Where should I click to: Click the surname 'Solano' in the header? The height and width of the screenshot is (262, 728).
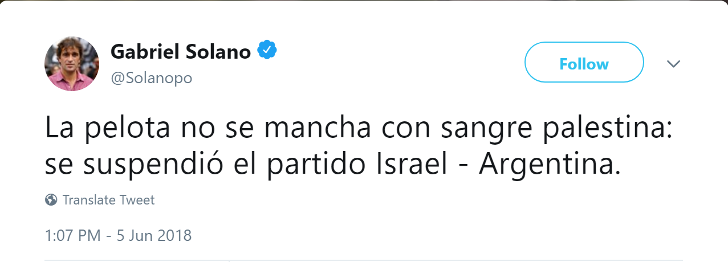pyautogui.click(x=217, y=52)
